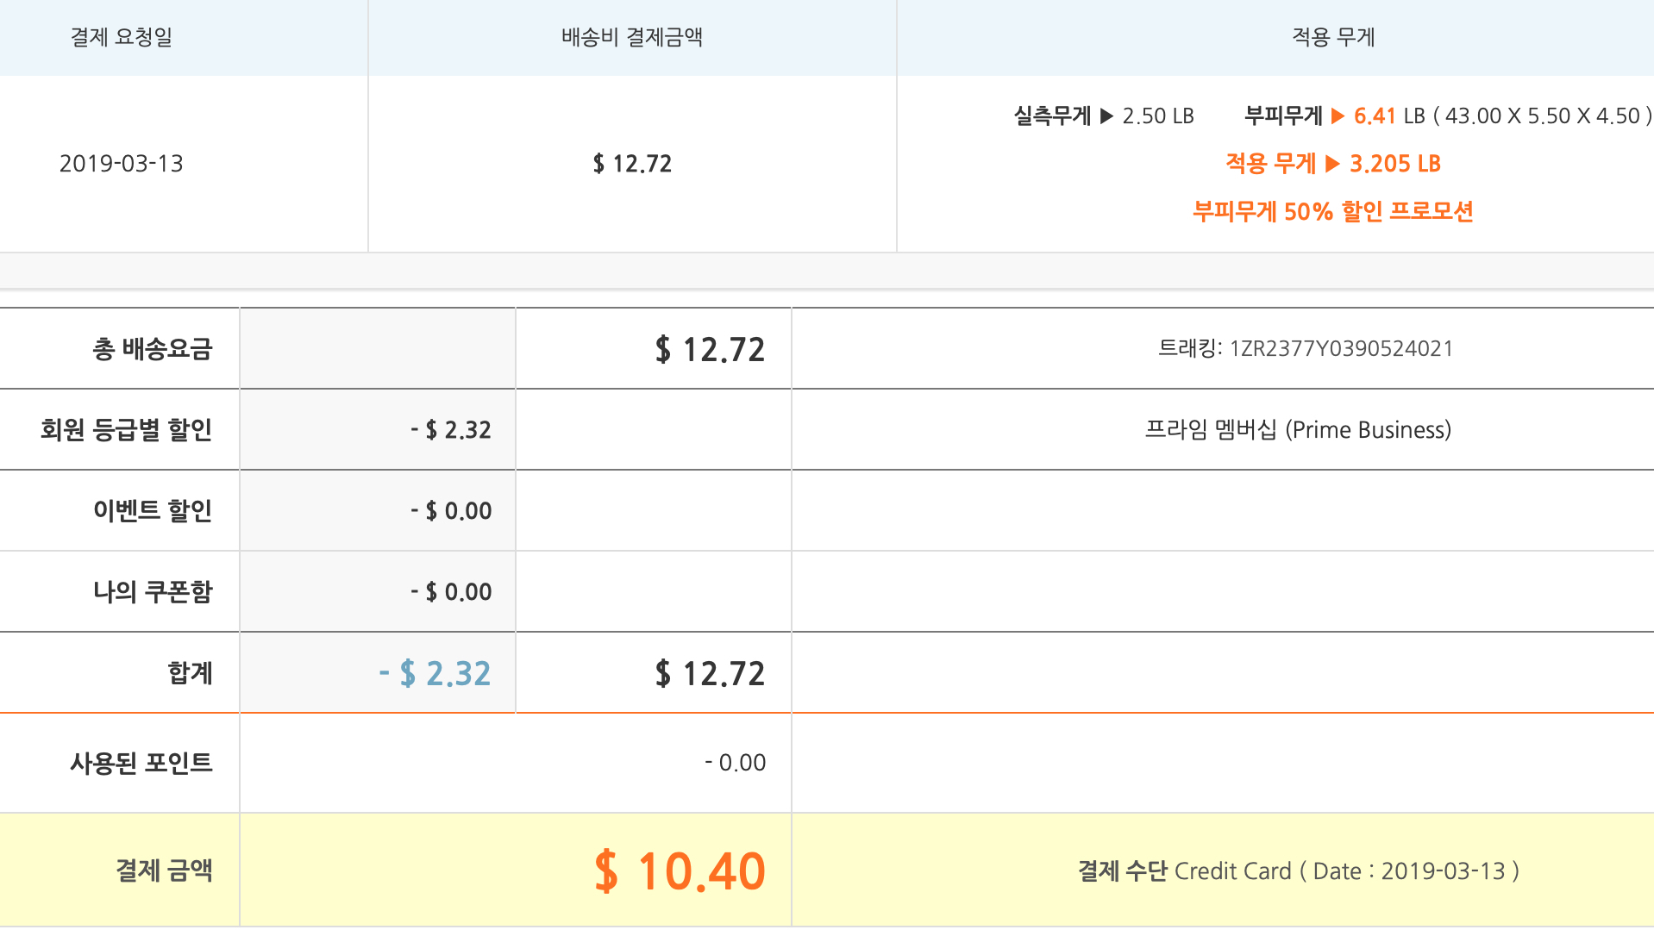Click the 배송비 결제금액 column header

(632, 37)
